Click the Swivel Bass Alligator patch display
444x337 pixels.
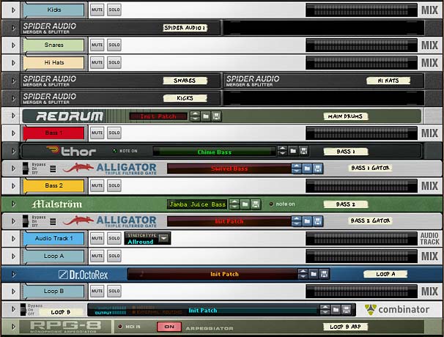tap(229, 168)
